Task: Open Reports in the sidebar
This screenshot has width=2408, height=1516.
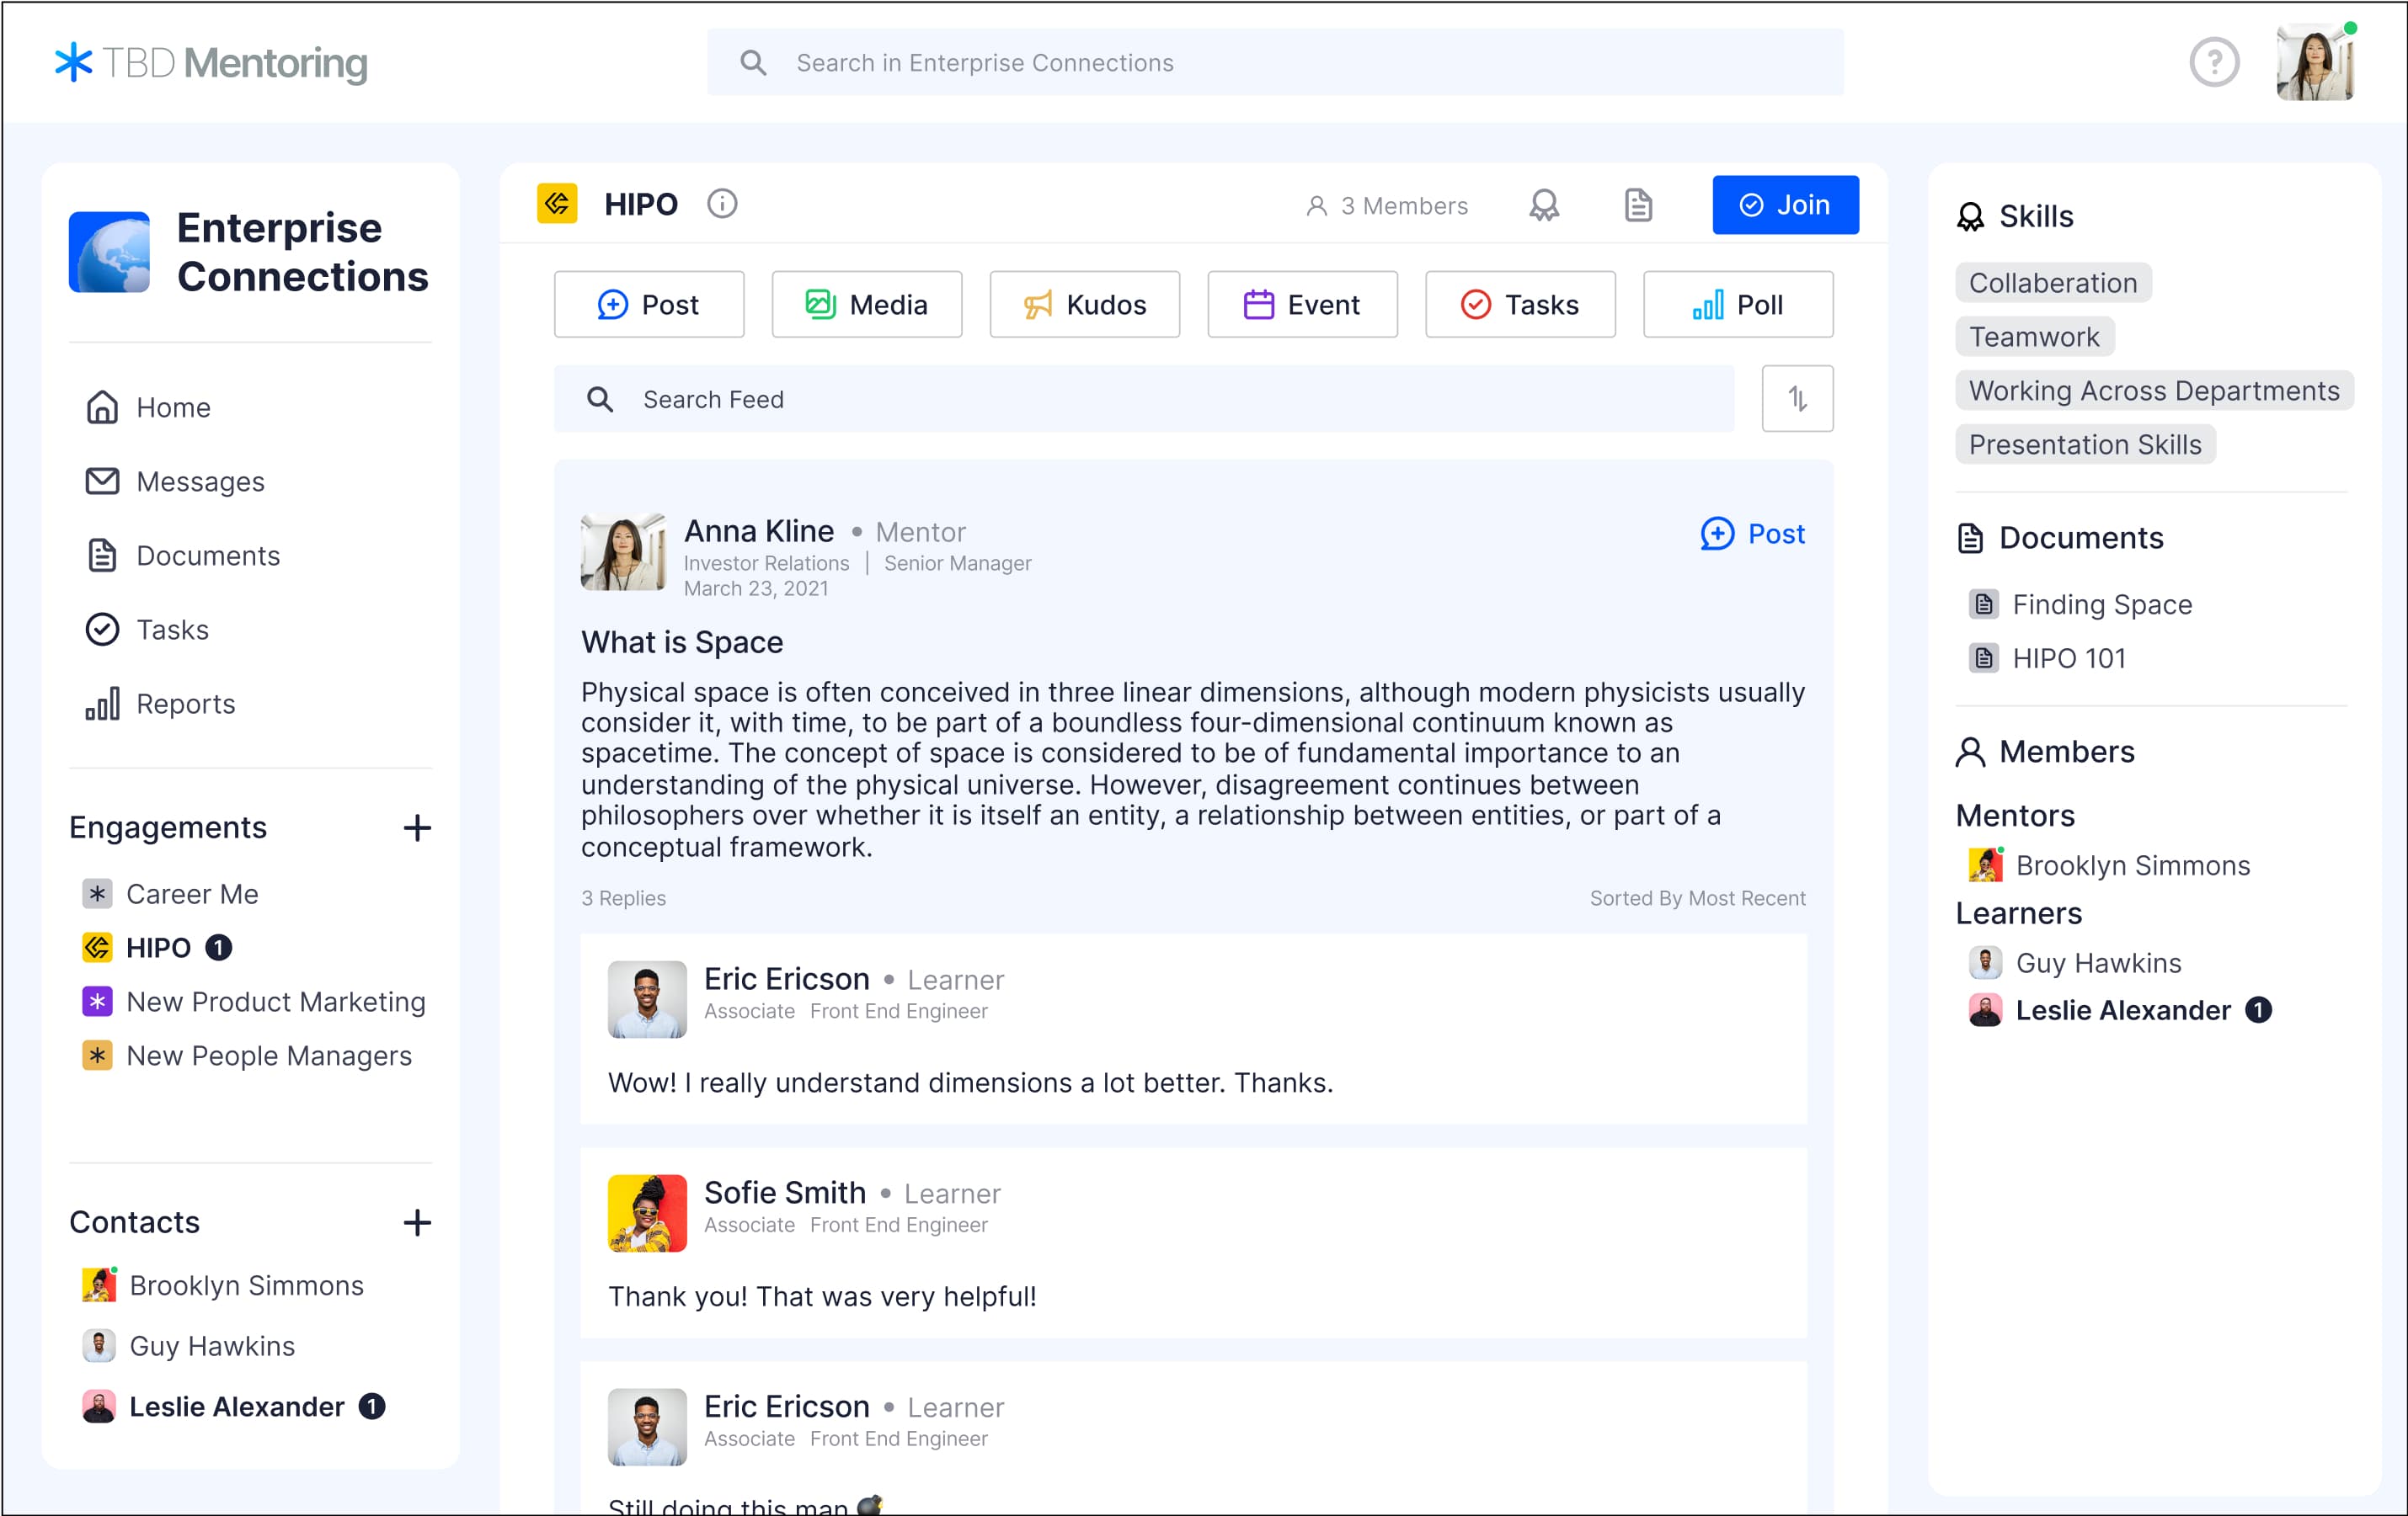Action: pyautogui.click(x=161, y=704)
